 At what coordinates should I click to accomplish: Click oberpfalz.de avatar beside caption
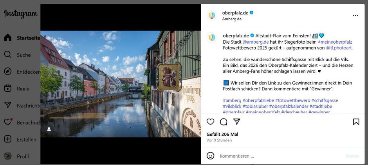point(212,37)
